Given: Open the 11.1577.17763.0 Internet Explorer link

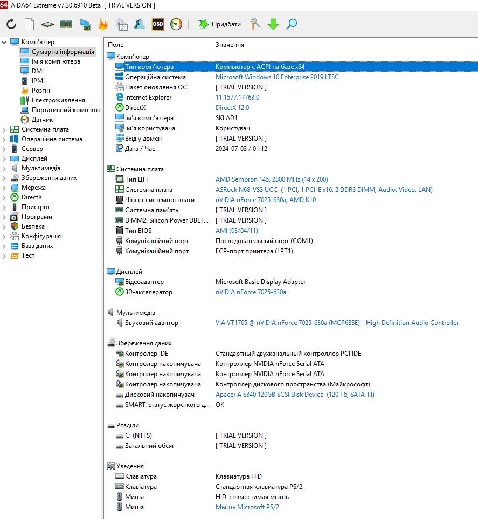Looking at the screenshot, I should click(237, 98).
